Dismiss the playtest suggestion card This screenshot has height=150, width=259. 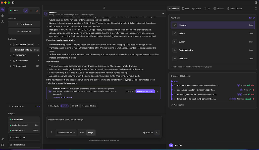(157, 91)
